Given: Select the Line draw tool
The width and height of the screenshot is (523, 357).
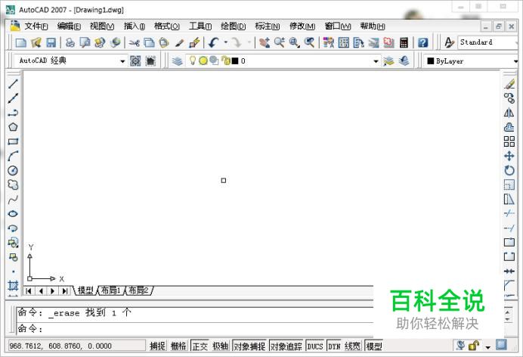Looking at the screenshot, I should pos(13,83).
